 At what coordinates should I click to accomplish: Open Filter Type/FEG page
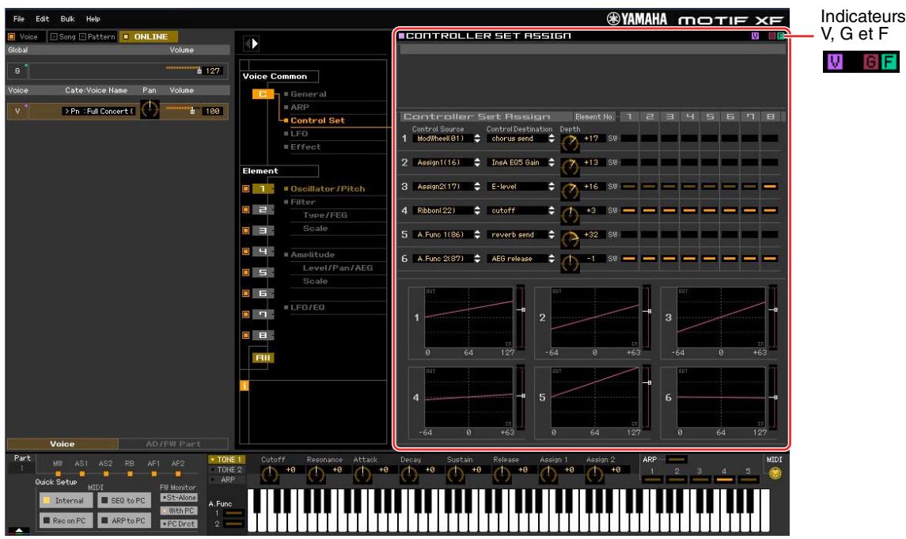325,215
